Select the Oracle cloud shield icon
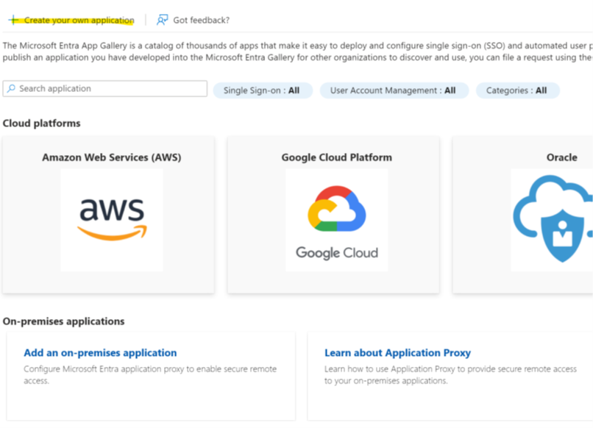Screen dimensions: 593x428 point(553,218)
